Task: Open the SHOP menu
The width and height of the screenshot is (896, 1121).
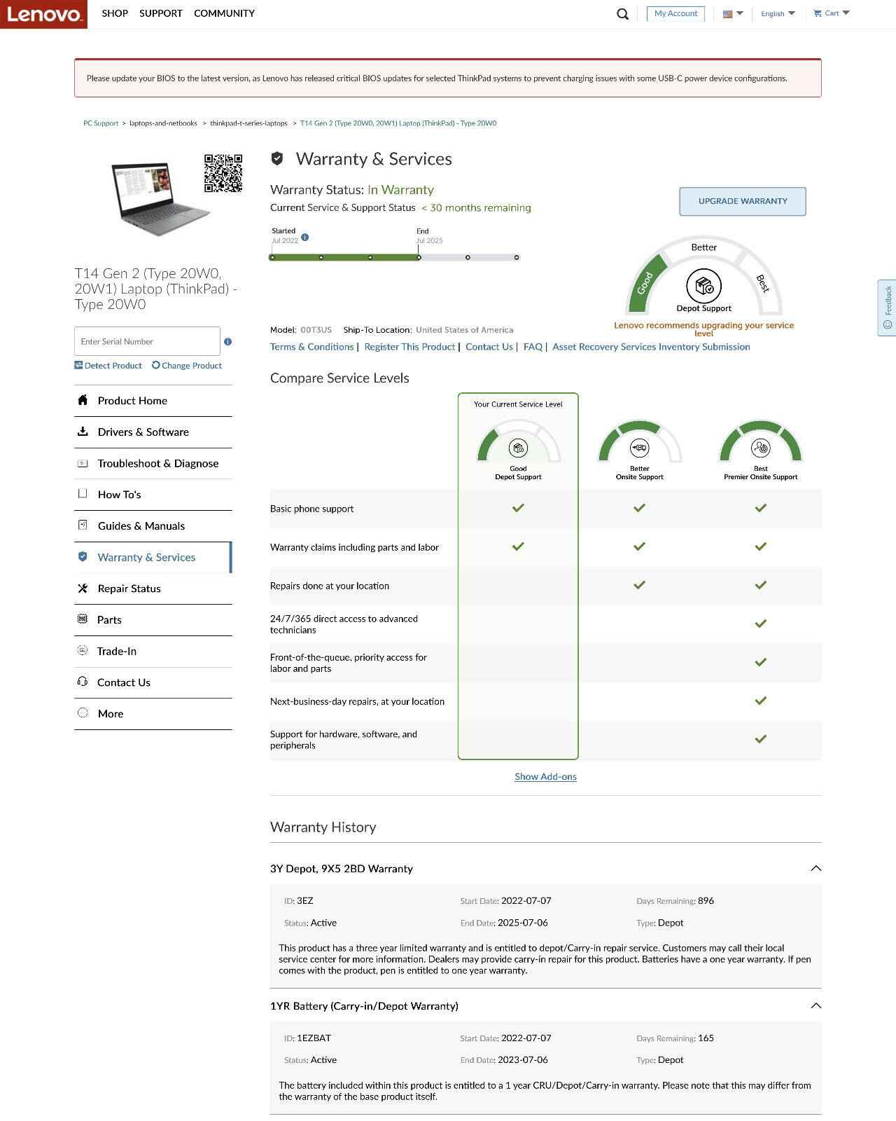Action: tap(115, 13)
